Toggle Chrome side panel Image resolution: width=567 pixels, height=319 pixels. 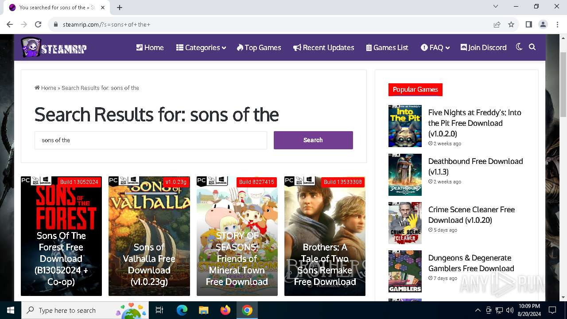click(x=529, y=24)
